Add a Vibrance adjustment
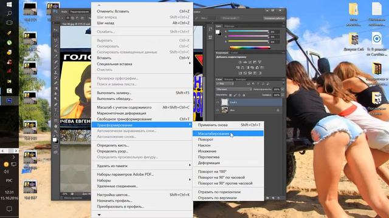 [260, 62]
